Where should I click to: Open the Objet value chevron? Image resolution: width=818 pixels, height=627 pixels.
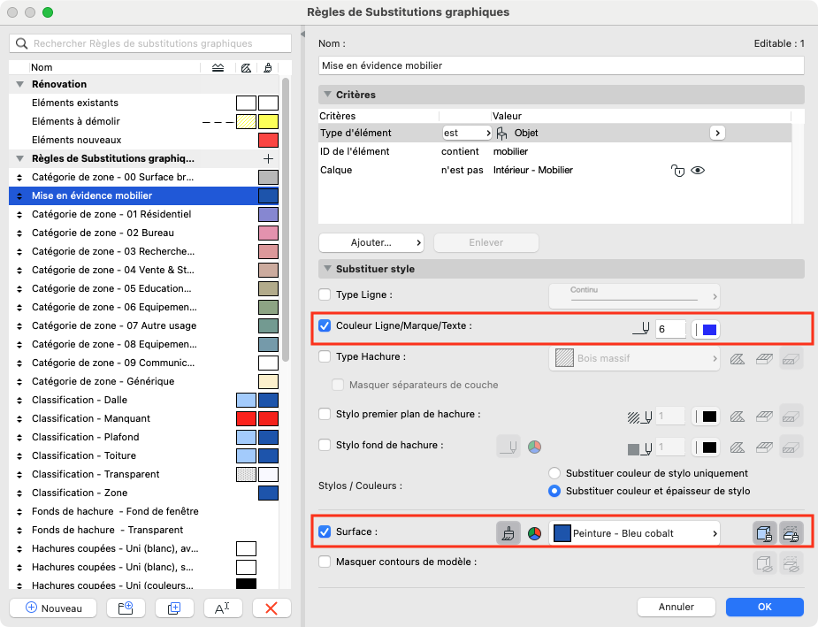pos(717,133)
